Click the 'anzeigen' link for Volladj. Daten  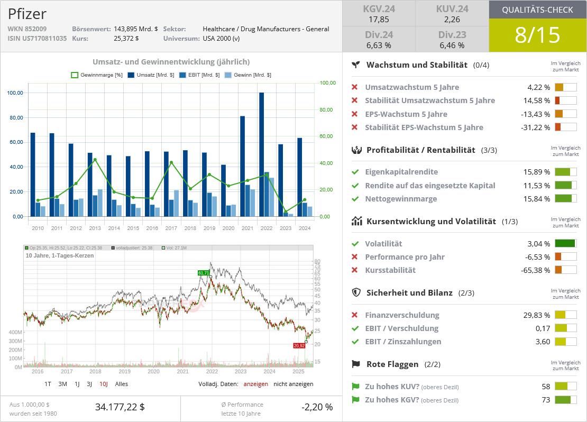[256, 384]
